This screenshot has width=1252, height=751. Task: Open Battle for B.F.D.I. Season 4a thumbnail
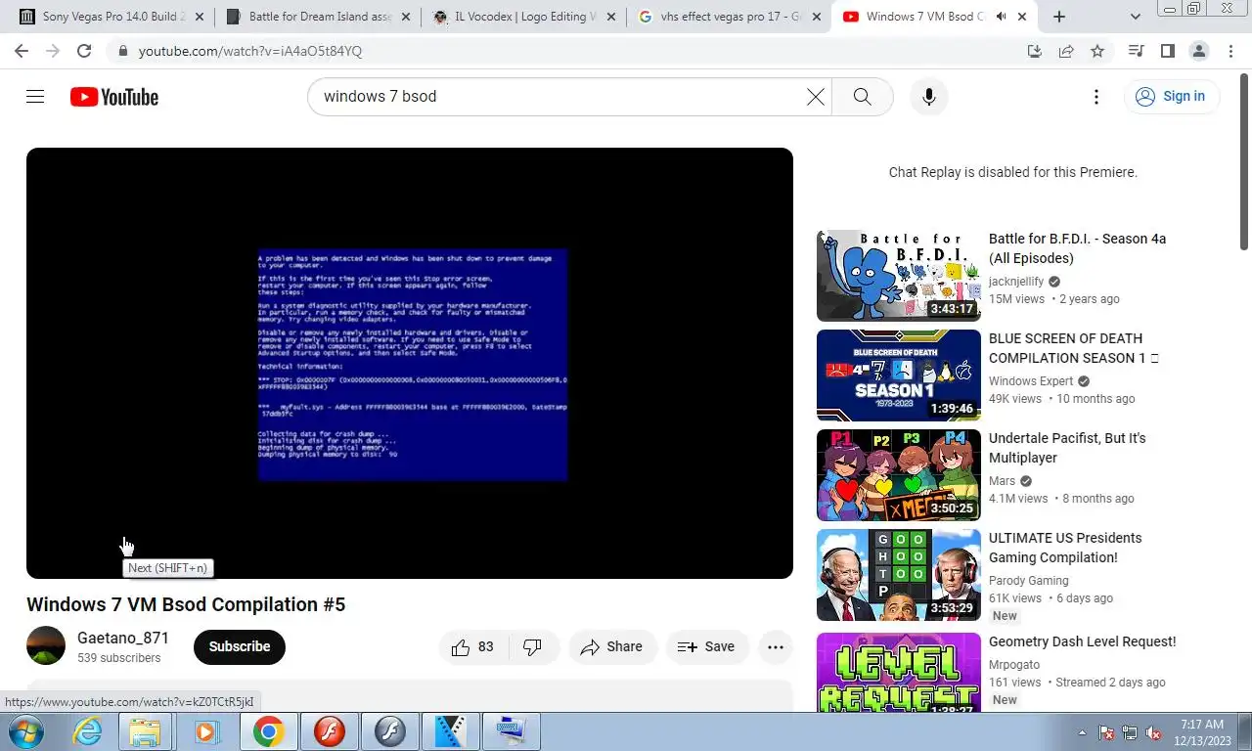click(x=899, y=276)
